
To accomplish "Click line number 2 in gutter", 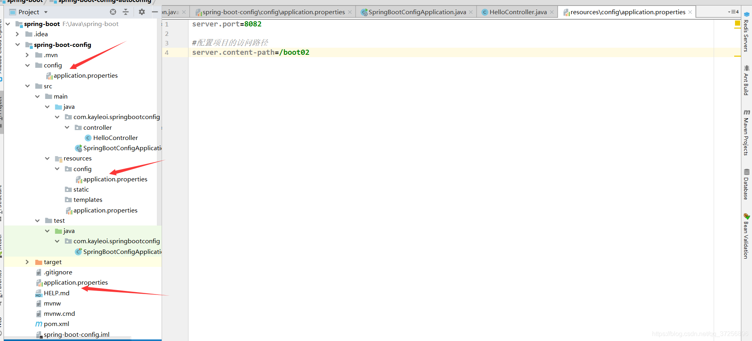I will pos(167,34).
